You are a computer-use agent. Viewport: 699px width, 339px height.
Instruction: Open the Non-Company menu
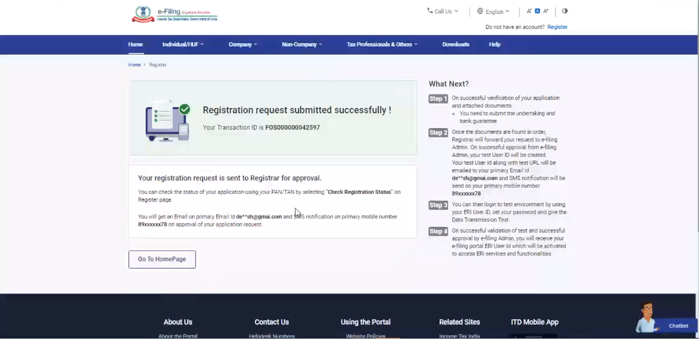point(301,44)
